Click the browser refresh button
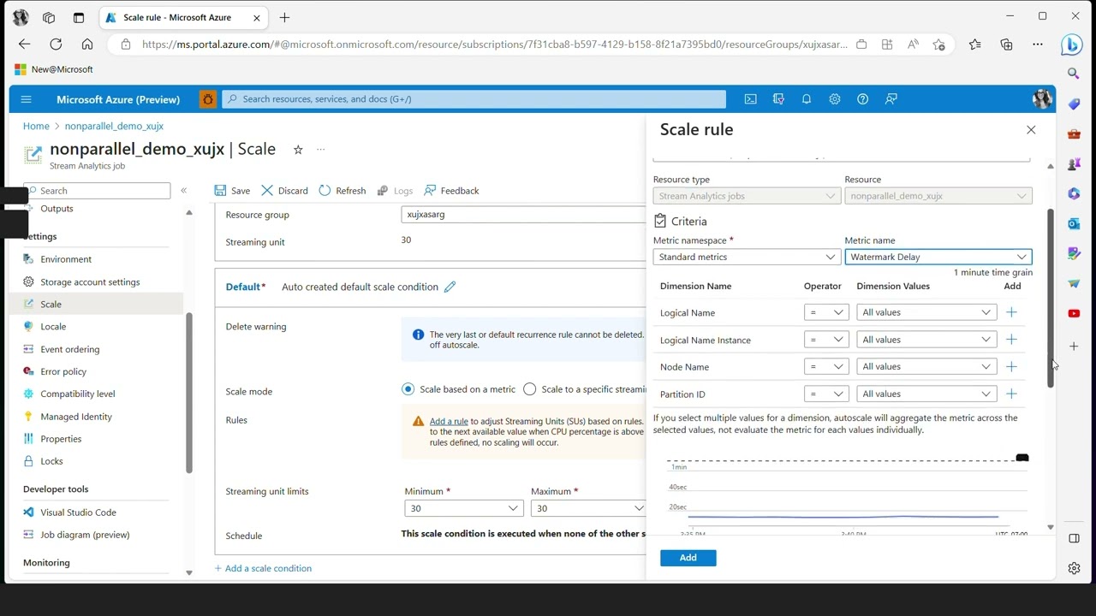Image resolution: width=1096 pixels, height=616 pixels. point(56,44)
